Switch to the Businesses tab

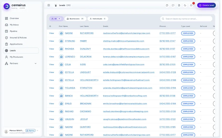tap(75, 19)
